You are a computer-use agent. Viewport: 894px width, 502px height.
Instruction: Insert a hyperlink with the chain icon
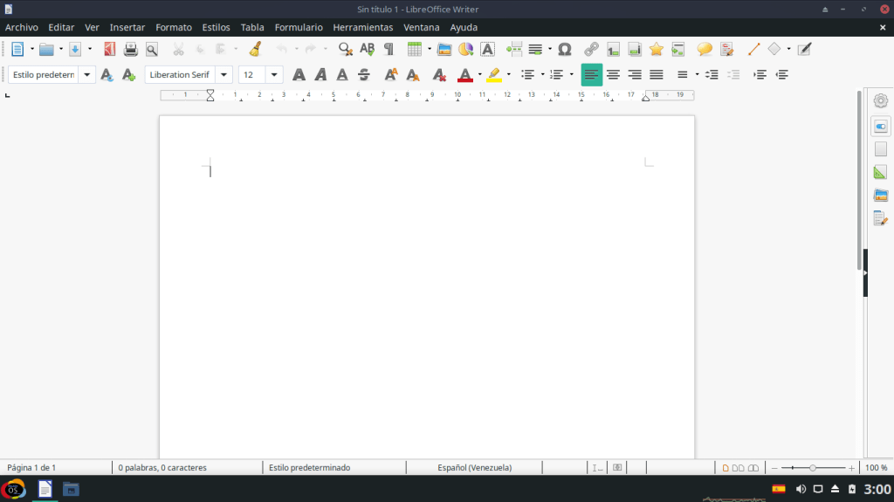coord(591,50)
